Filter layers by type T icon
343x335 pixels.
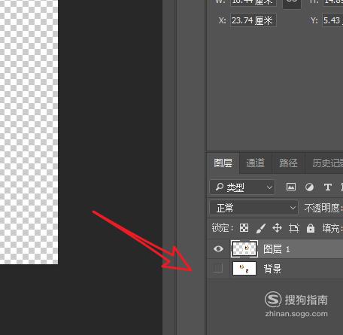click(x=328, y=187)
